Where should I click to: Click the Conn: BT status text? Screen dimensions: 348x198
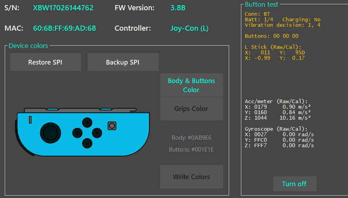click(257, 14)
